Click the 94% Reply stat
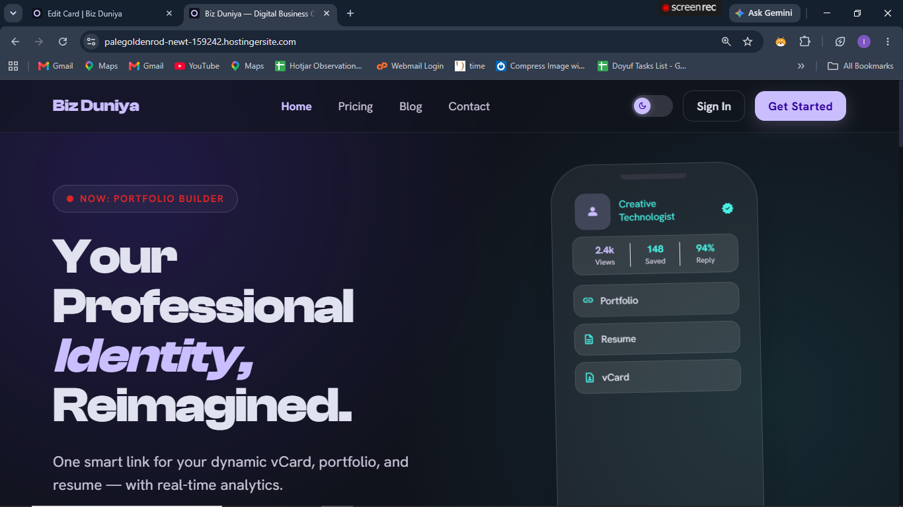Image resolution: width=903 pixels, height=507 pixels. (705, 253)
